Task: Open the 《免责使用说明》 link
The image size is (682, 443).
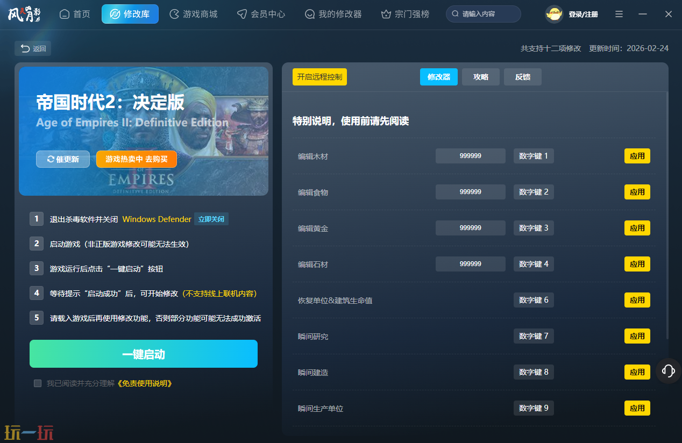Action: (x=144, y=383)
